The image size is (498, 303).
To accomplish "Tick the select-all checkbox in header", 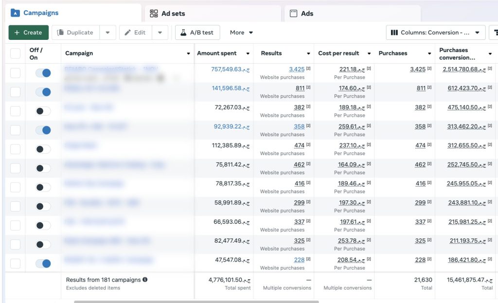I will [16, 53].
